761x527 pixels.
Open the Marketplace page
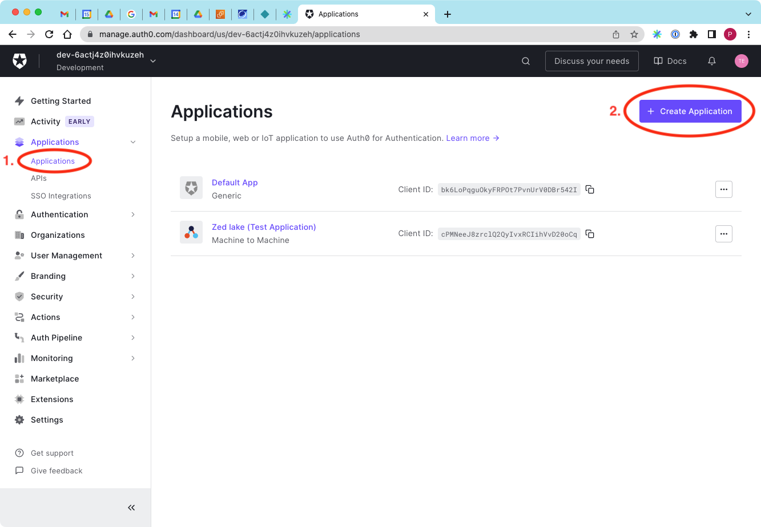(x=55, y=379)
